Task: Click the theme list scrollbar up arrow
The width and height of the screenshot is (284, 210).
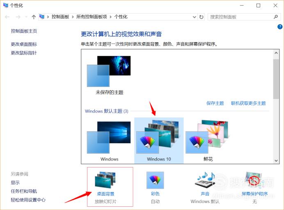Action: 276,53
